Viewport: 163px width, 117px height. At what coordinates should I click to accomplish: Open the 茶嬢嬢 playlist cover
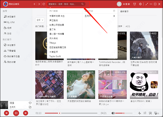(x=81, y=85)
